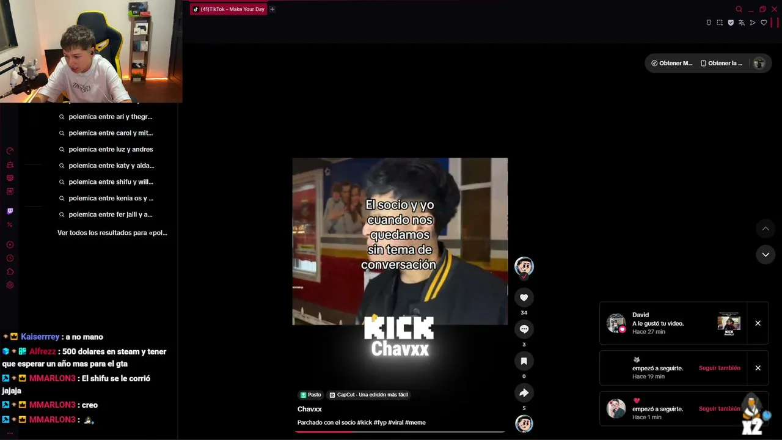782x440 pixels.
Task: Click the browser search magnifier in the title bar
Action: pos(739,9)
